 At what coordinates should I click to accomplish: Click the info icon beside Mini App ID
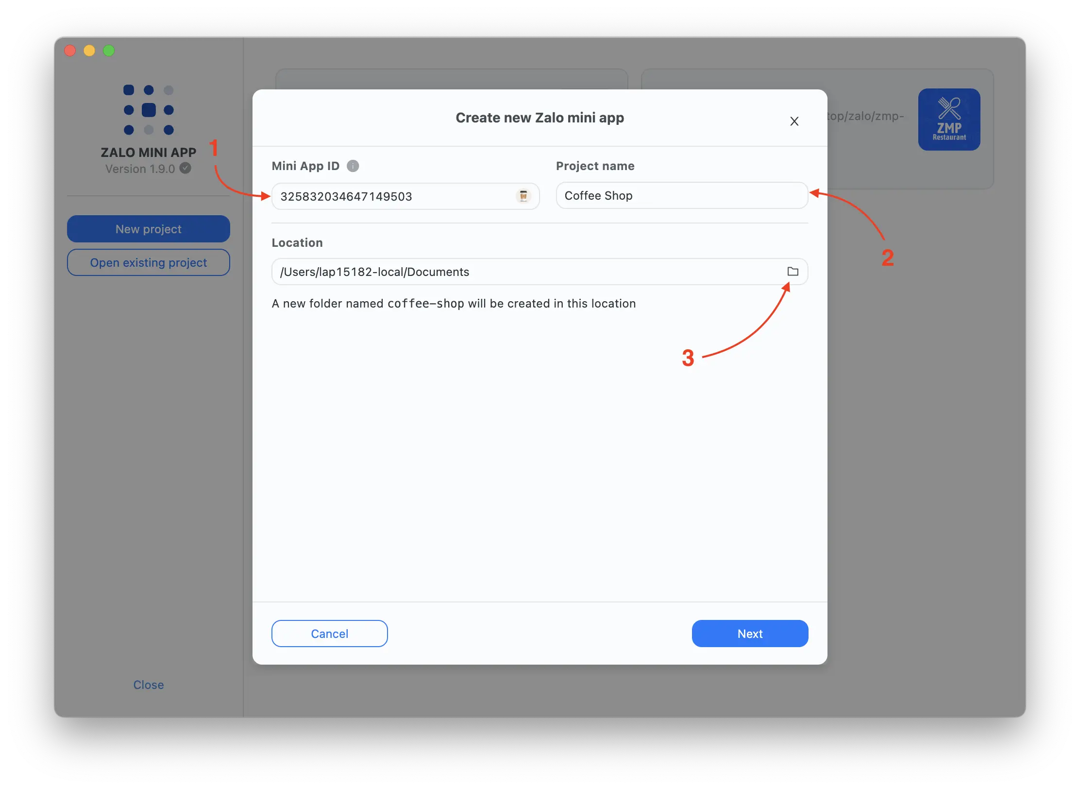point(353,166)
